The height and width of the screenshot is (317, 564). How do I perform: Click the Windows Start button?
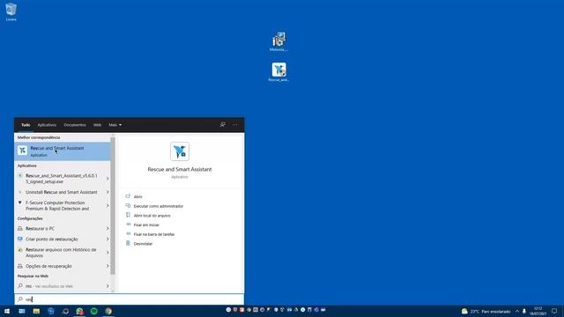(7, 311)
